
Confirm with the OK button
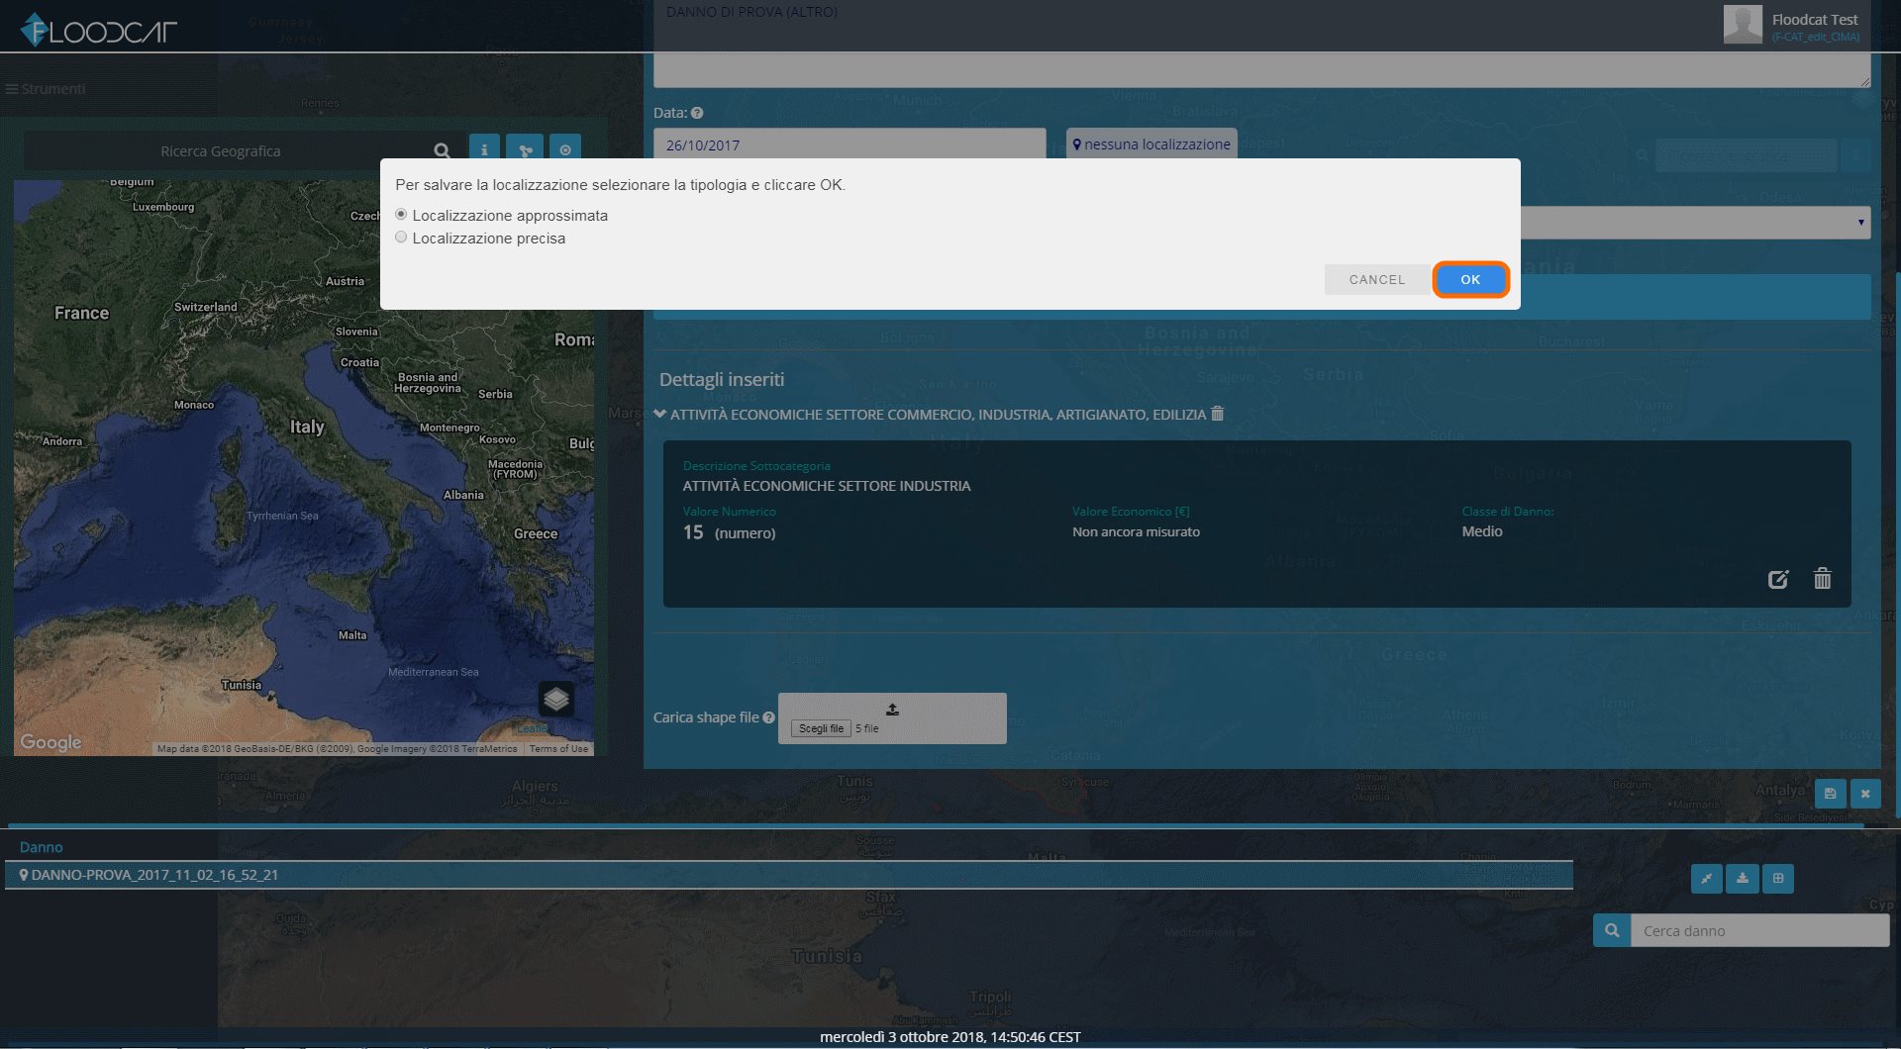pos(1470,280)
